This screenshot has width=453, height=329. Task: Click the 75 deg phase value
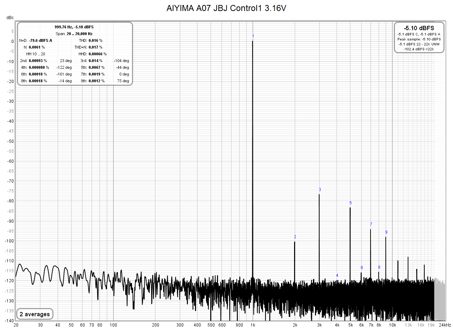[x=123, y=81]
